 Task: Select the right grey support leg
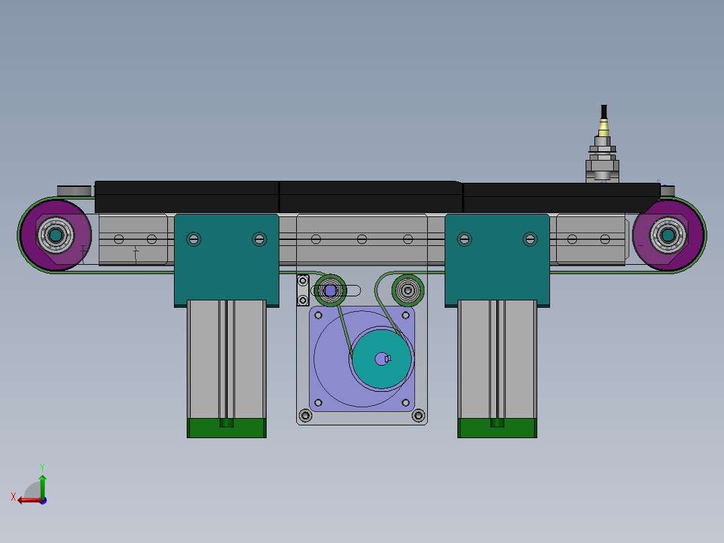497,359
